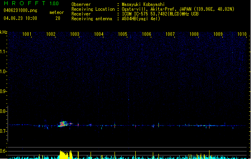Click the 0.9 kHz frequency label
Viewport: 251px width, 159px height.
coord(4,91)
